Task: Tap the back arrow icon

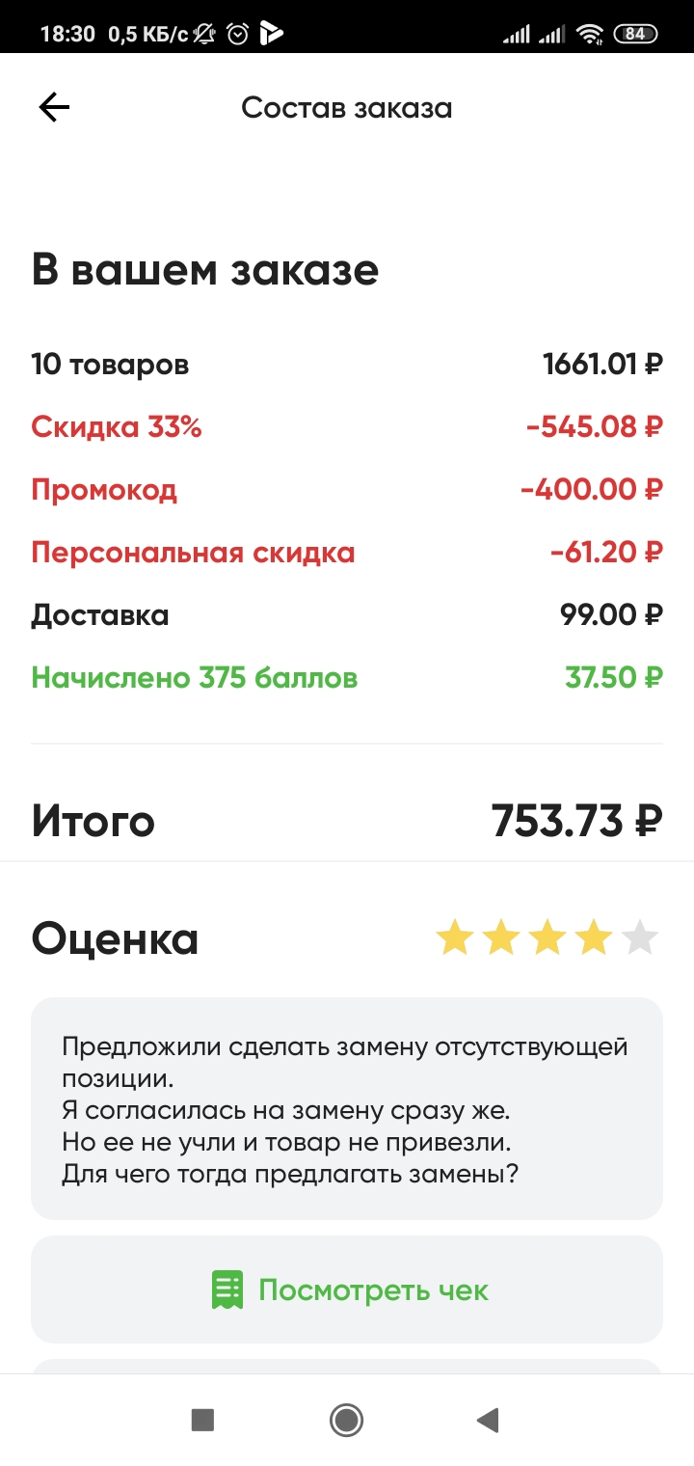Action: (x=54, y=108)
